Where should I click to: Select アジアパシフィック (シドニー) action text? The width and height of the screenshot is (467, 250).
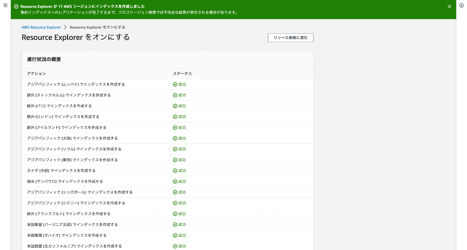click(76, 203)
